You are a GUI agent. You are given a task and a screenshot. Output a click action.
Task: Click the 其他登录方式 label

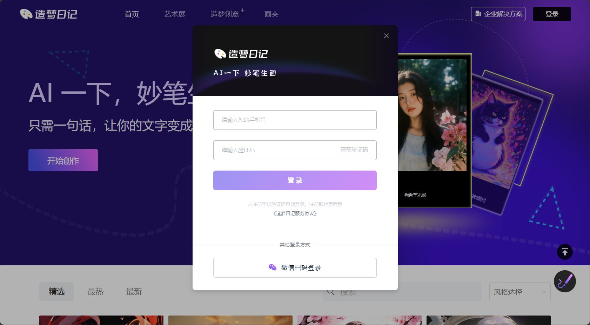tap(295, 245)
